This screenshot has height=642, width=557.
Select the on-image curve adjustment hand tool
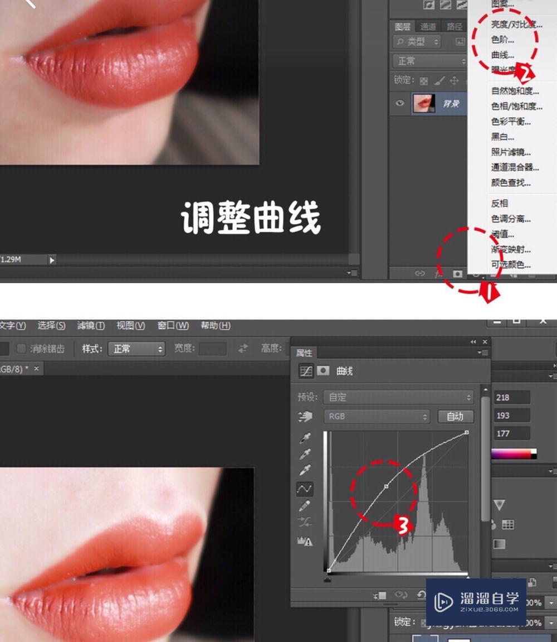tap(305, 417)
